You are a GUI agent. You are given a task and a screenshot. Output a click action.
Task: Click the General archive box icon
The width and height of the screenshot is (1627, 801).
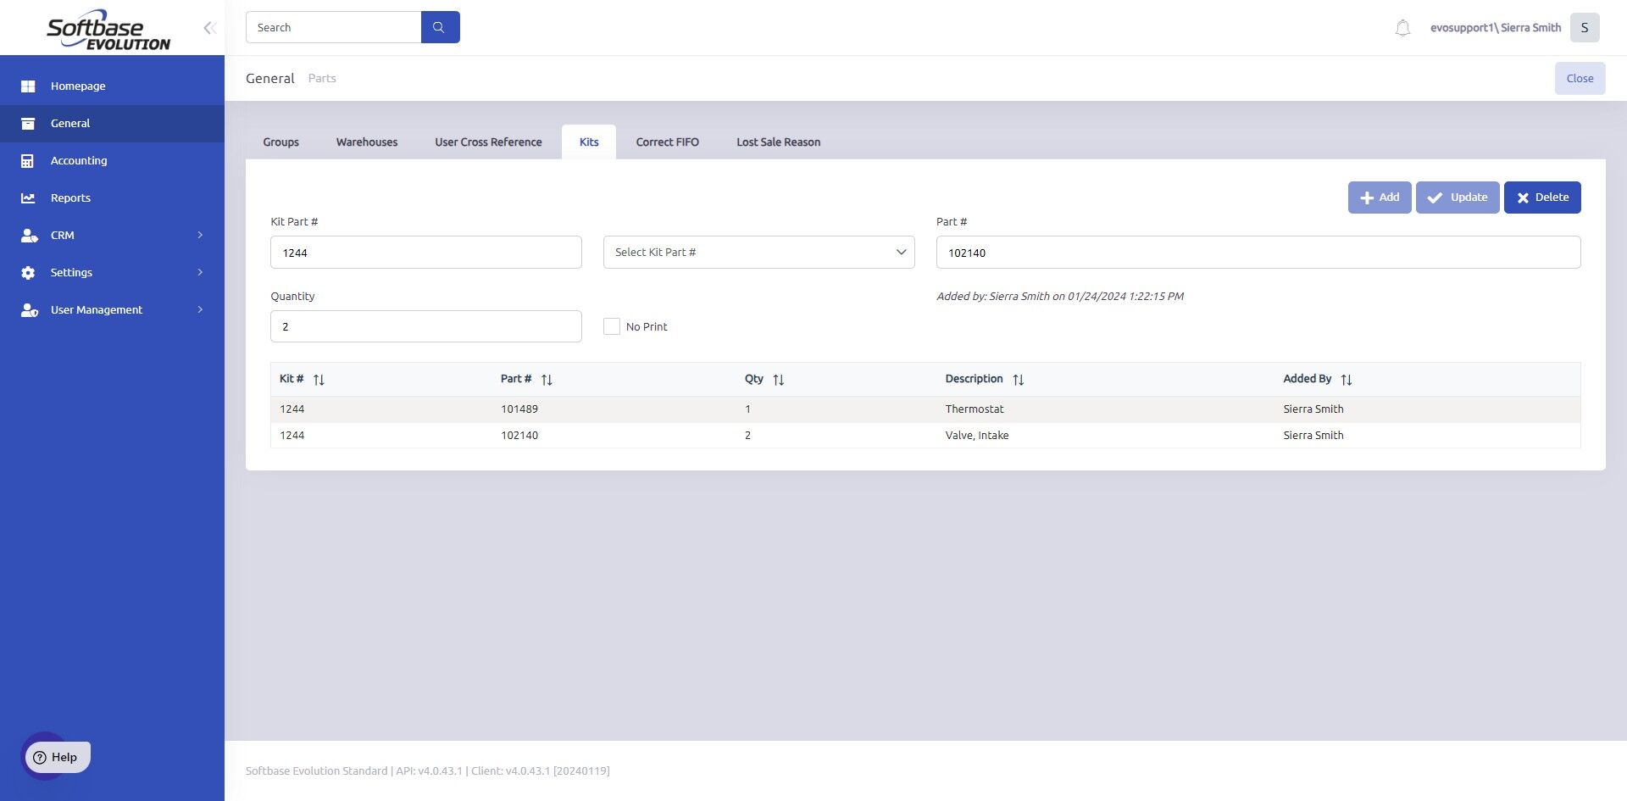click(28, 124)
